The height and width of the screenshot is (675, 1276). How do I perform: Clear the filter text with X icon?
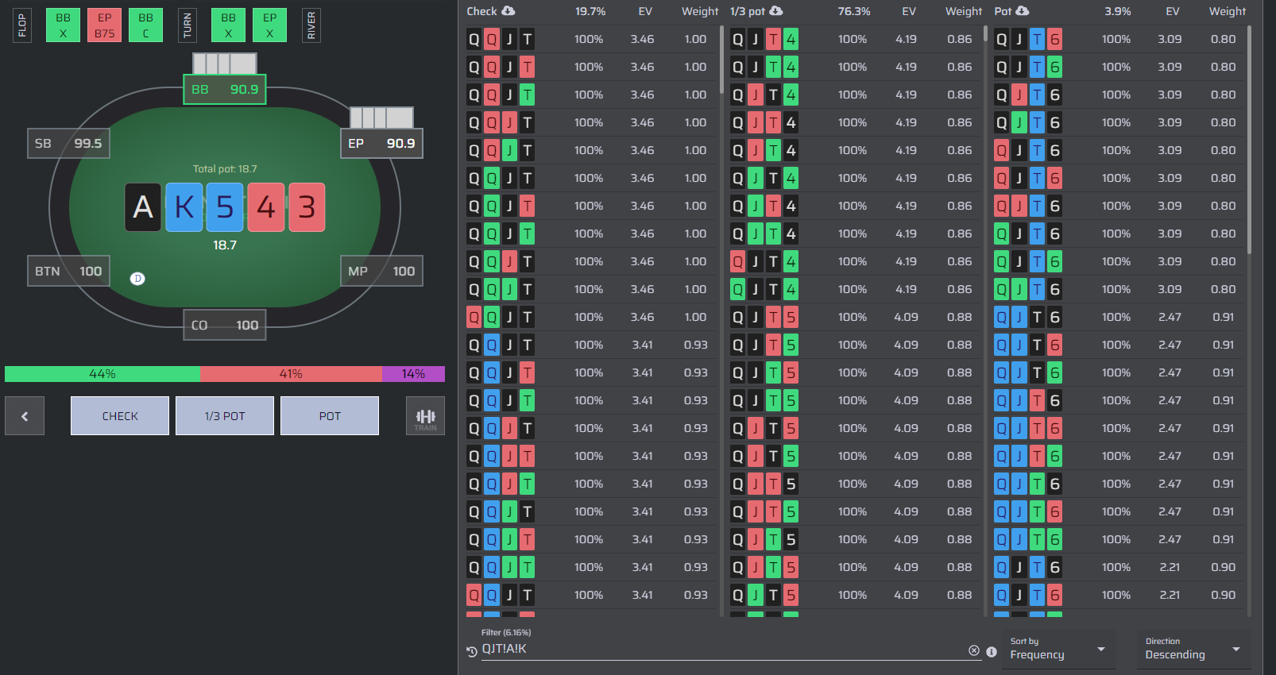(x=974, y=650)
